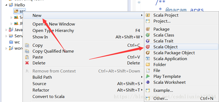Click the green Play Template icon
Screen dimensions: 219x102
point(148,76)
